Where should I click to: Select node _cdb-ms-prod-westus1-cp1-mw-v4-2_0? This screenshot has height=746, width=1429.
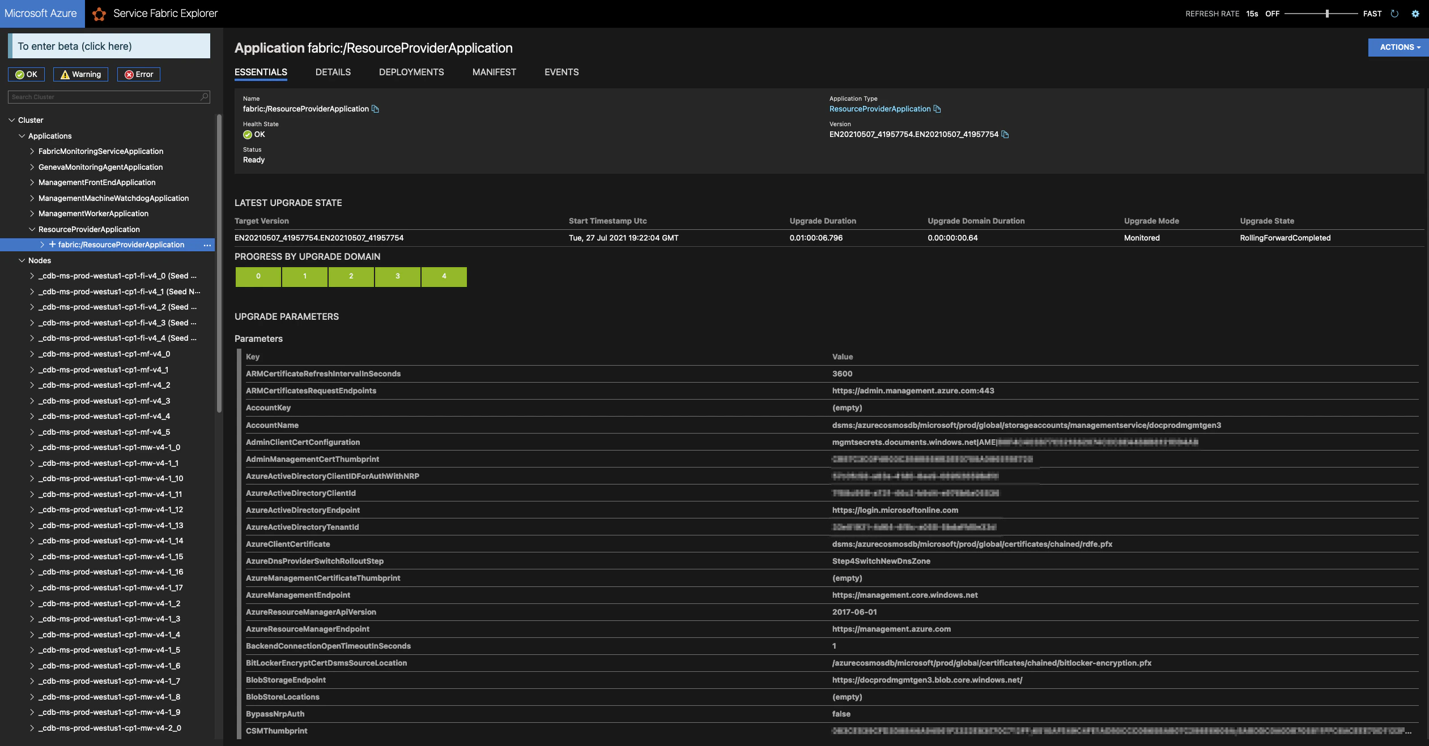(x=110, y=728)
